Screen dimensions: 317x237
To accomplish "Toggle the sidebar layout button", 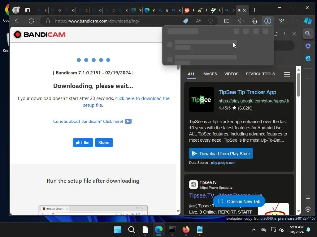I will (x=308, y=197).
